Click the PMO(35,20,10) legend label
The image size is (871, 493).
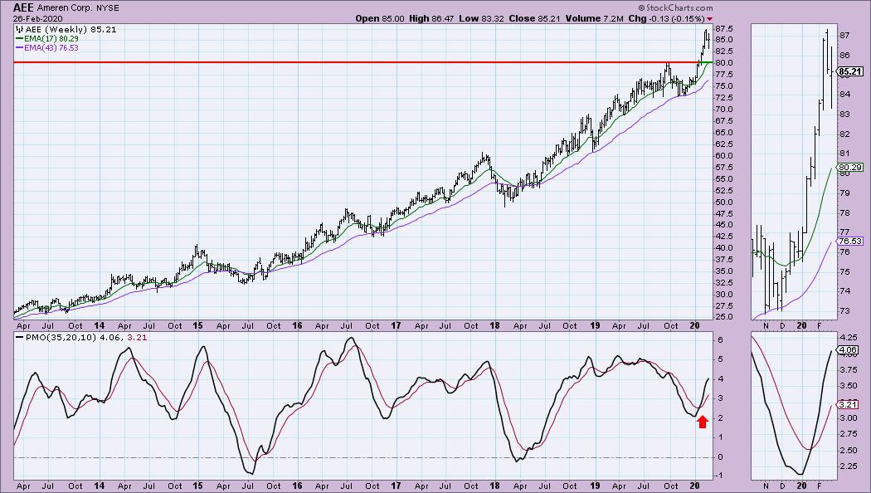[x=61, y=337]
